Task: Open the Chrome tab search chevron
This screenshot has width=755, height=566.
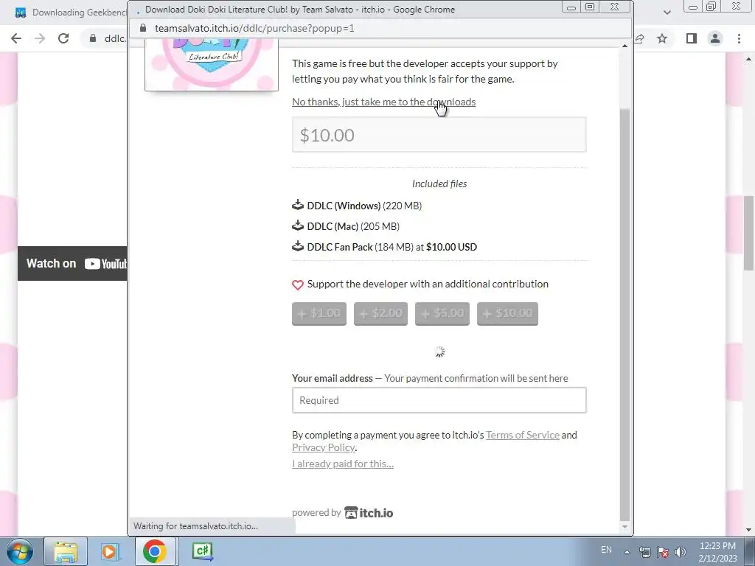Action: click(667, 12)
